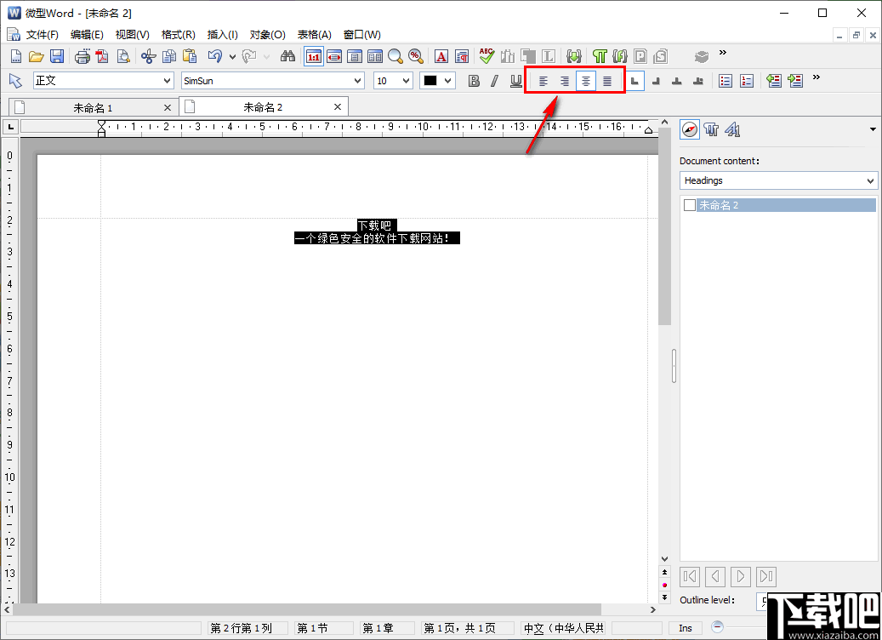882x640 pixels.
Task: Select the compass navigation view in sidebar
Action: (688, 129)
